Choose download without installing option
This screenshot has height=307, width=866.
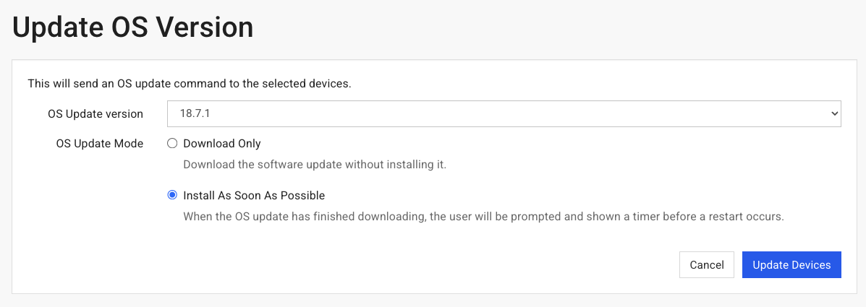click(172, 143)
